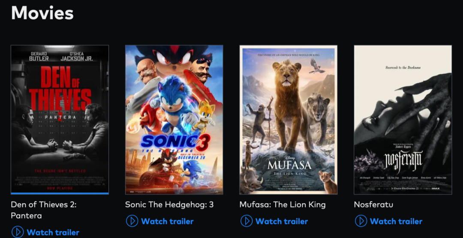
Task: Click the SONIC 3 logo on the poster
Action: click(176, 141)
